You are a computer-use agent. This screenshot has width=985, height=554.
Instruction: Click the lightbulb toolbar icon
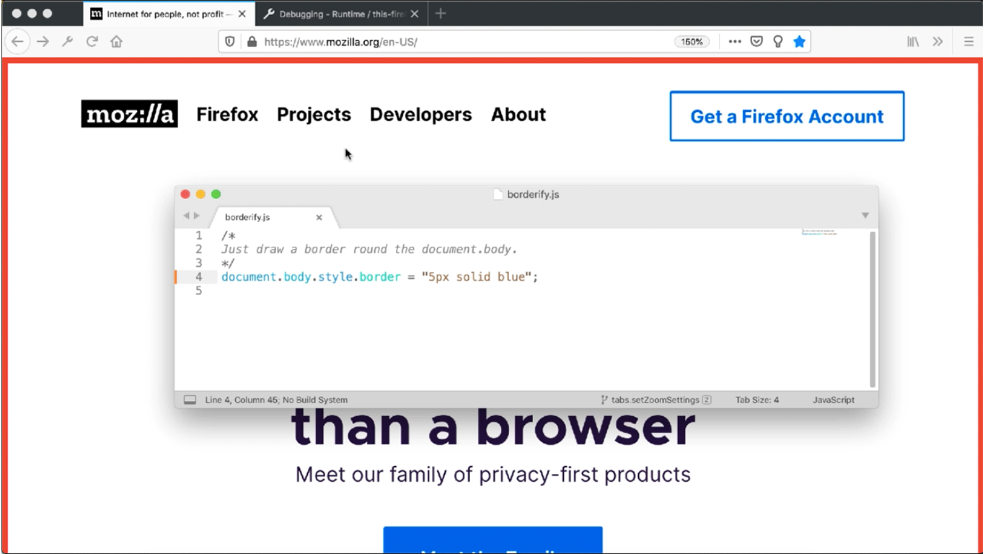[778, 41]
